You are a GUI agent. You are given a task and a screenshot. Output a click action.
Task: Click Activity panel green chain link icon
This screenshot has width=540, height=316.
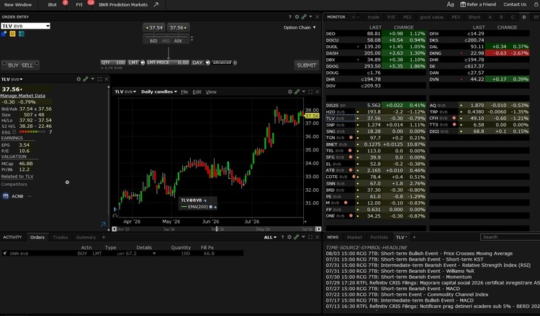[x=297, y=237]
